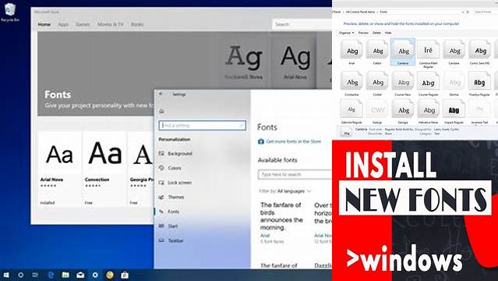Open File Explorer from the taskbar
Screen dimensions: 498x281
coord(65,275)
